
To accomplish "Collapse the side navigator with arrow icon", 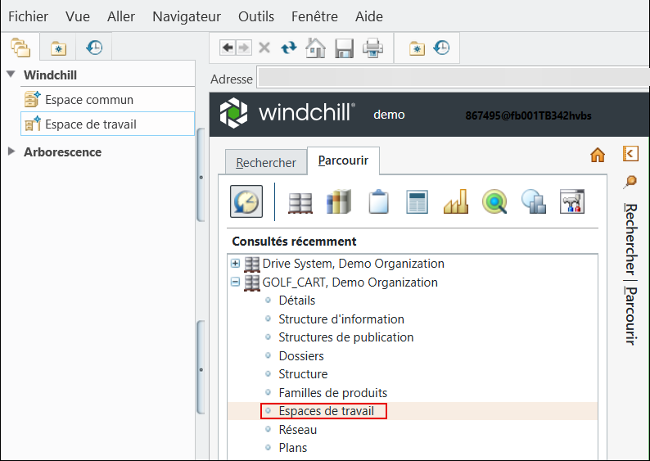I will tap(630, 154).
